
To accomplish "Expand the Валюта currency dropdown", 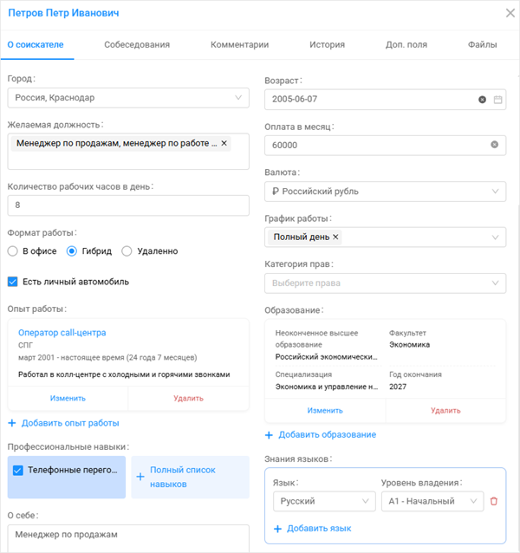I will click(x=385, y=191).
